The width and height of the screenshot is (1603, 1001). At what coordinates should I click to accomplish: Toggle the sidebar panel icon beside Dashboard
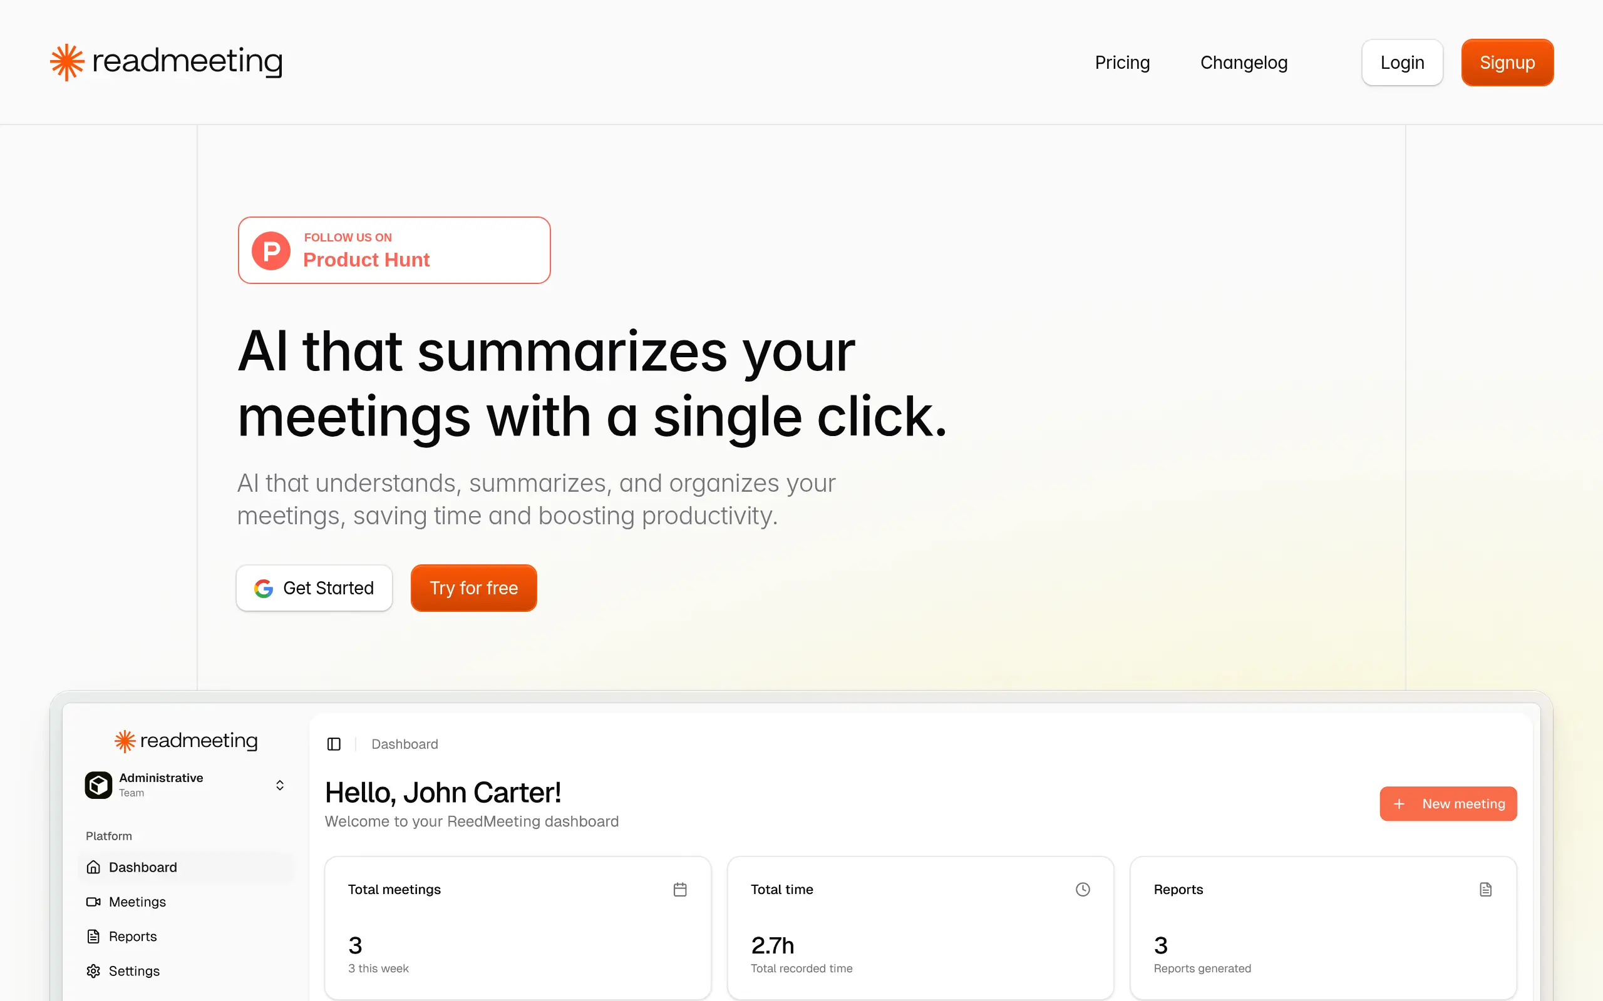coord(334,744)
